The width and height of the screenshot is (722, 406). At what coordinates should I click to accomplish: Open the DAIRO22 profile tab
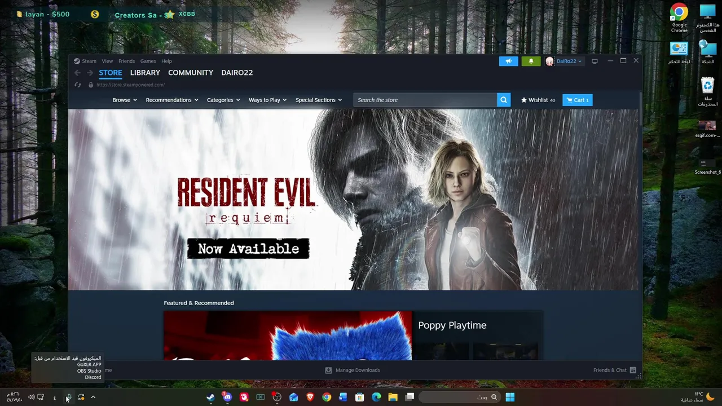[237, 73]
